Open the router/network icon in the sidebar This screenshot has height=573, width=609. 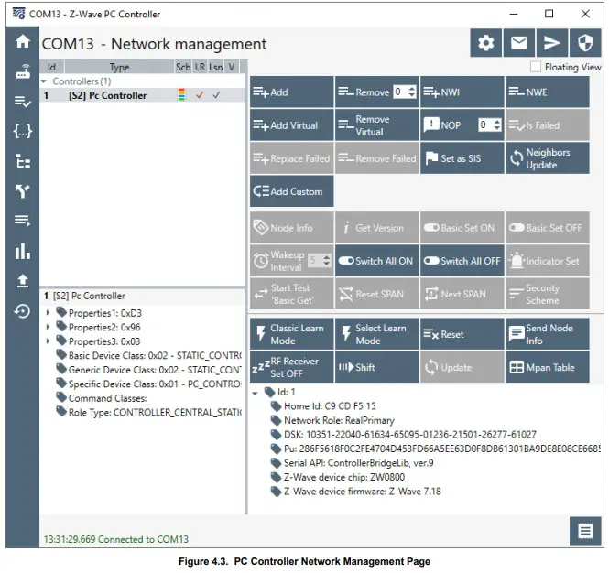(x=23, y=71)
